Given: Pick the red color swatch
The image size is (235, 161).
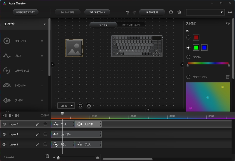Looking at the screenshot, I should coord(196,37).
